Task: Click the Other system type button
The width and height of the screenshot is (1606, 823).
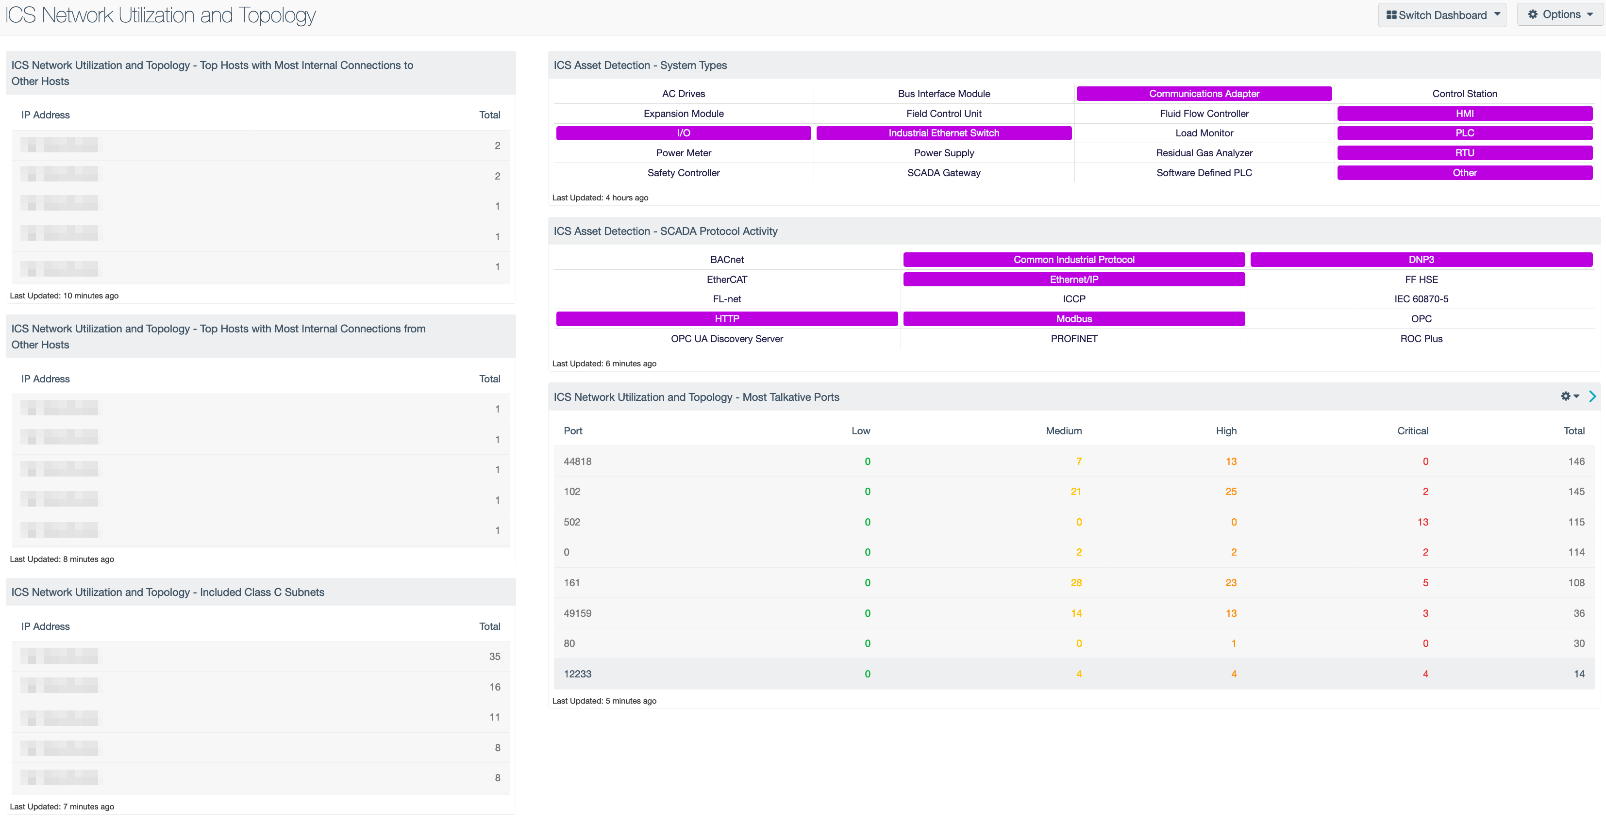Action: [1463, 172]
